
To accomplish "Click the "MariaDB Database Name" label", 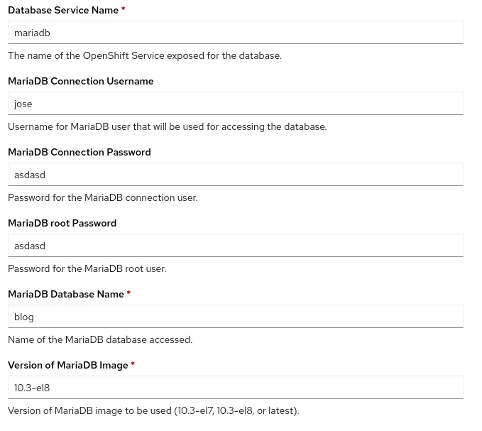I will coord(66,294).
